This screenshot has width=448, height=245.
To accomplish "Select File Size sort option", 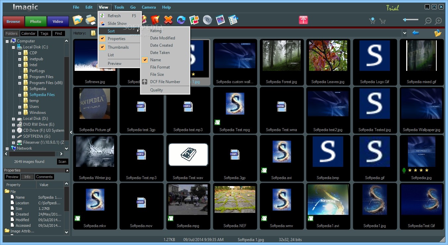I will coord(165,74).
